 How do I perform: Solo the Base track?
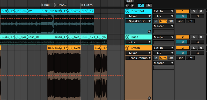(194, 37)
